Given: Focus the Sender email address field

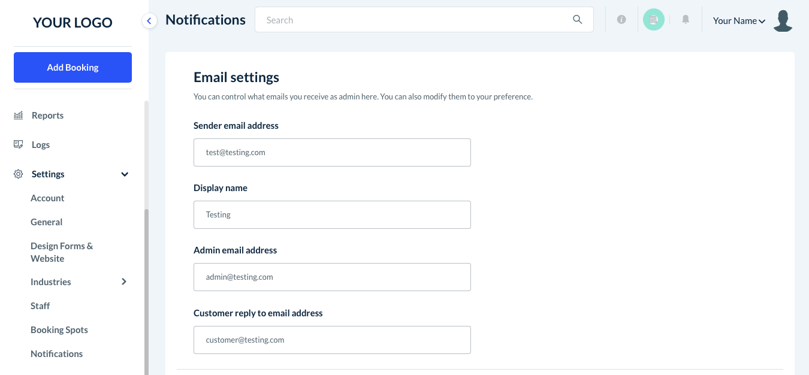Looking at the screenshot, I should click(x=332, y=152).
